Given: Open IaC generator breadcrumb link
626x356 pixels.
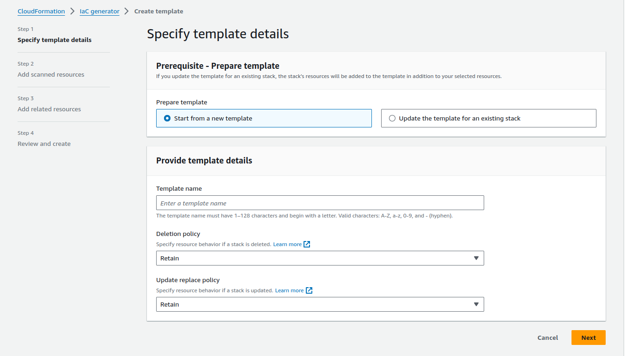Looking at the screenshot, I should point(99,11).
